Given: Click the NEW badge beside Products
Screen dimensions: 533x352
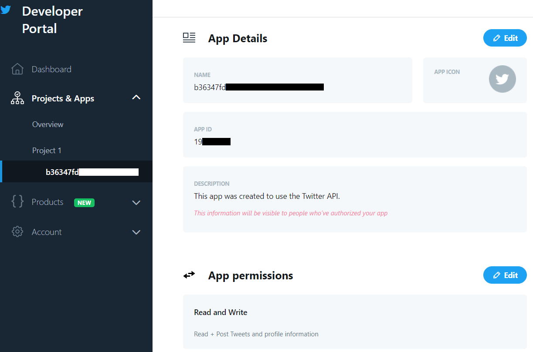Looking at the screenshot, I should click(x=84, y=202).
